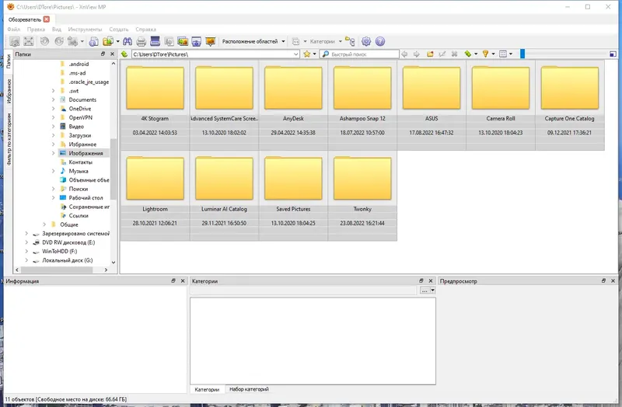Switch to Набор категорий tab
This screenshot has height=407, width=622.
pyautogui.click(x=249, y=389)
